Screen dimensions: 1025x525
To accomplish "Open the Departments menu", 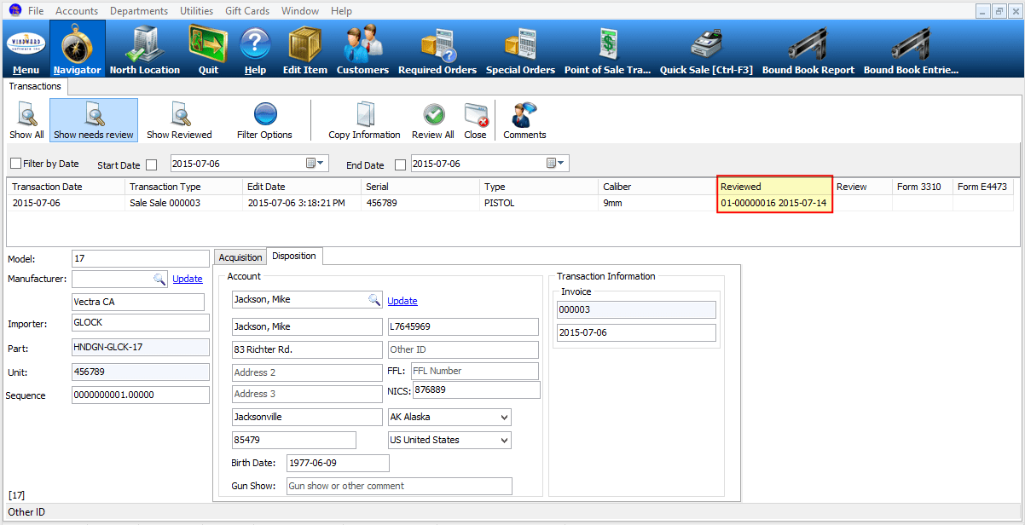I will pyautogui.click(x=139, y=11).
